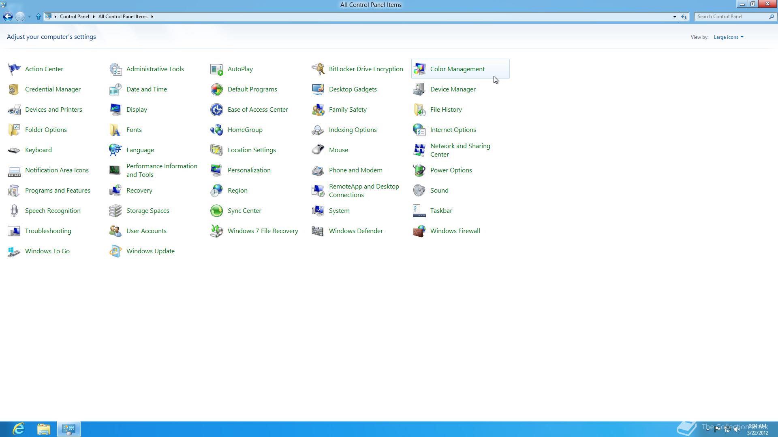The height and width of the screenshot is (437, 778).
Task: Open the Programs and Features link
Action: point(58,191)
